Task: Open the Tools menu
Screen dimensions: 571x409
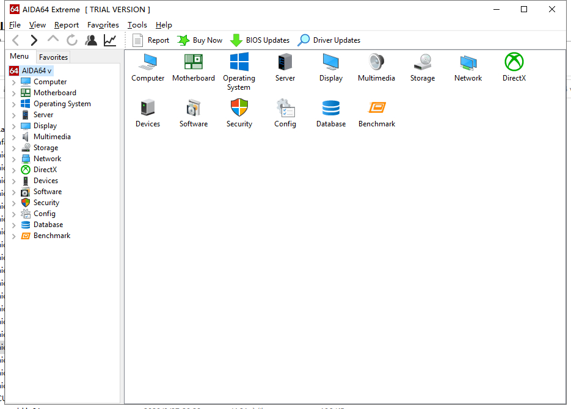Action: click(x=137, y=25)
